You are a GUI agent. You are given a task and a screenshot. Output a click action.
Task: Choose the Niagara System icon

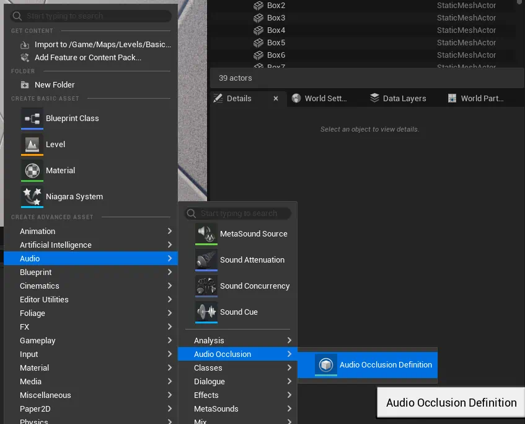tap(32, 196)
